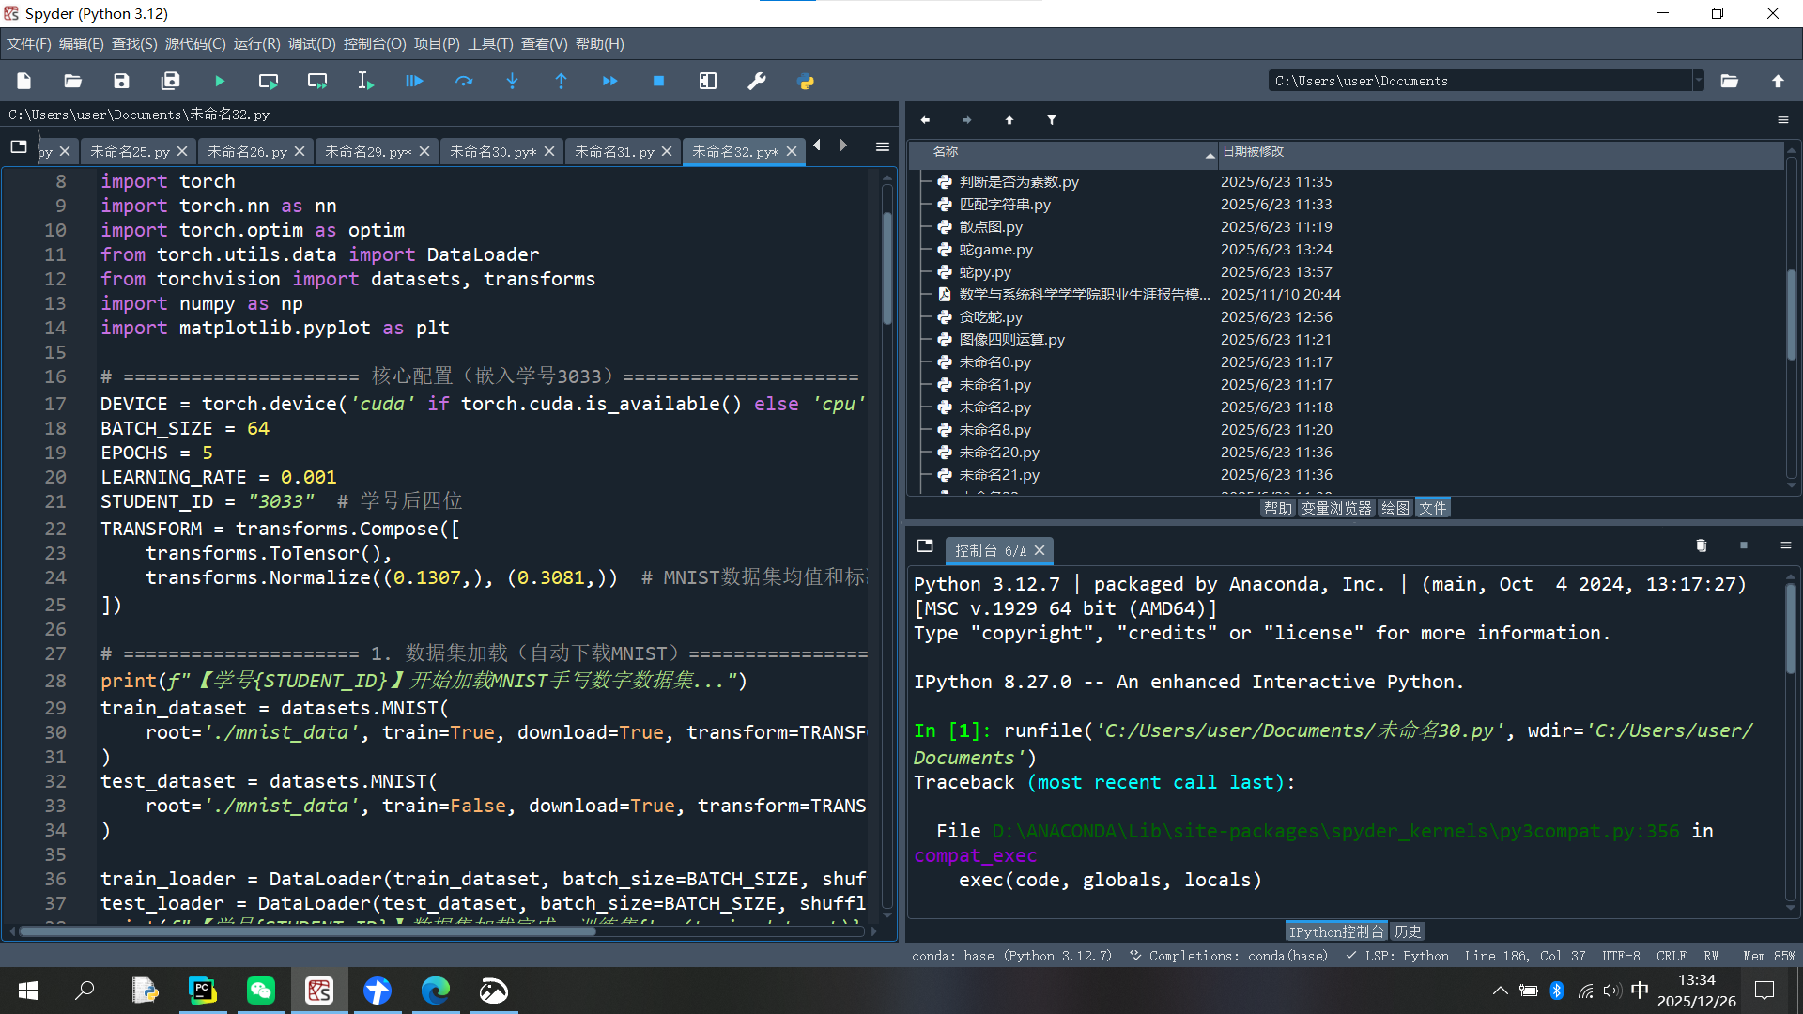Click the Debug file toolbar icon

click(414, 82)
